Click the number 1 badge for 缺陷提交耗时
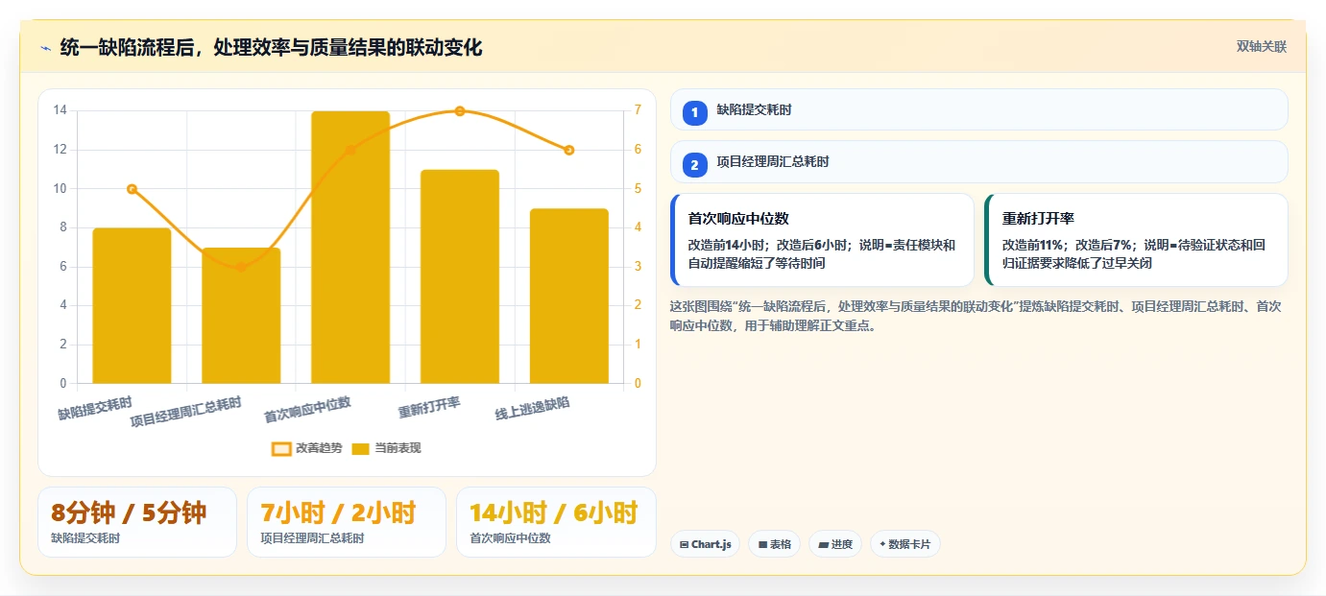The width and height of the screenshot is (1326, 596). (x=694, y=113)
